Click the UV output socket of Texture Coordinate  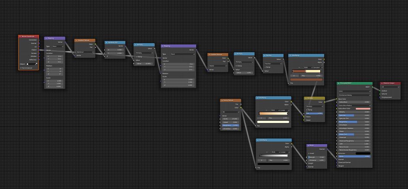39,47
